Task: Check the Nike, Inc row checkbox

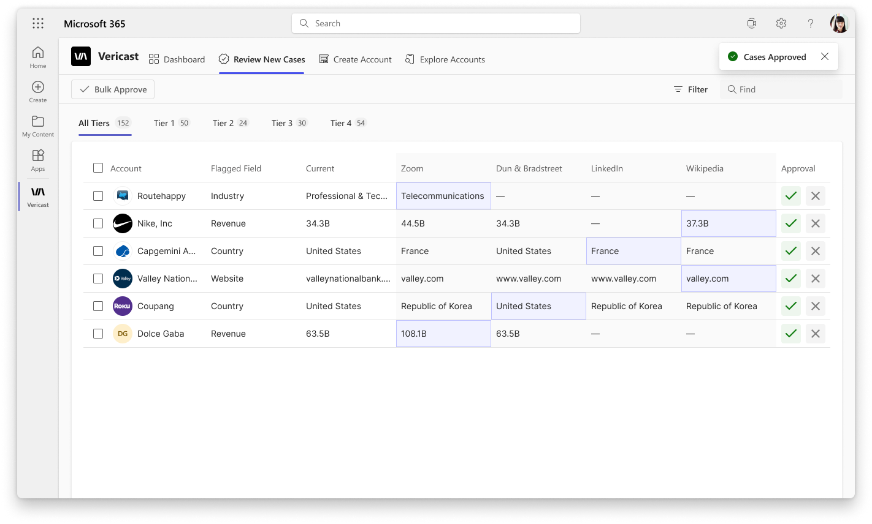Action: pos(98,223)
